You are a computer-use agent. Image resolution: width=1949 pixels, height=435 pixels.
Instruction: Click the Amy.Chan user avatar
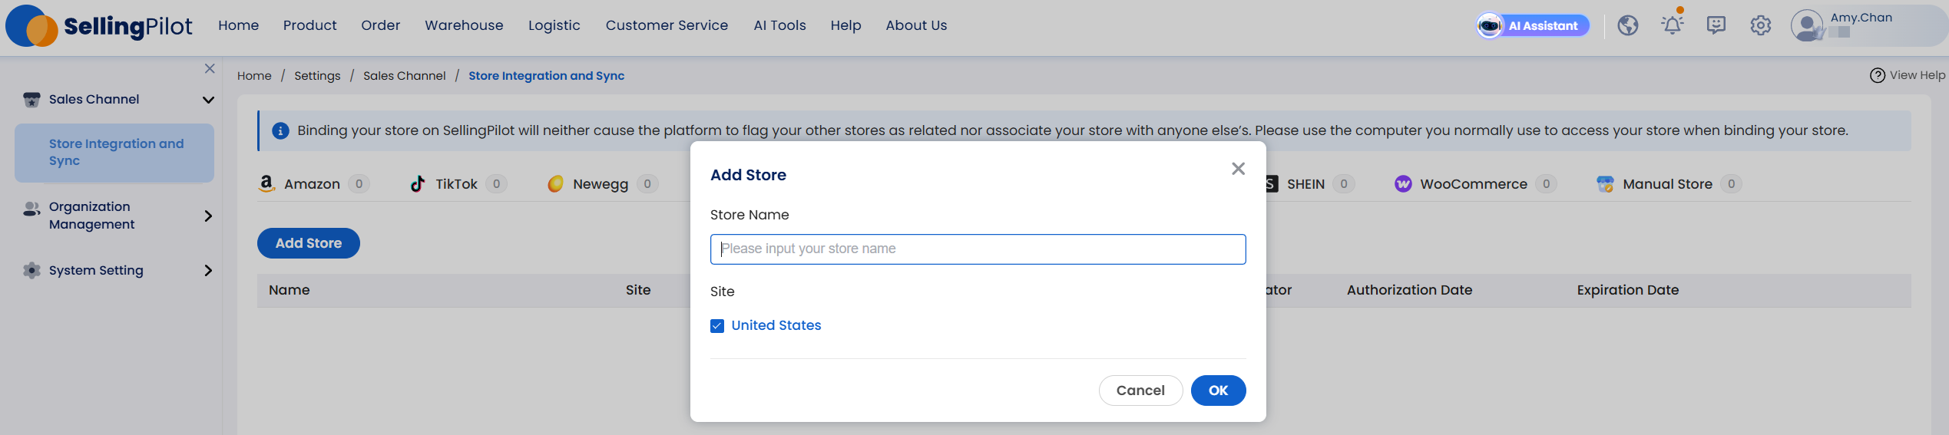click(1807, 25)
